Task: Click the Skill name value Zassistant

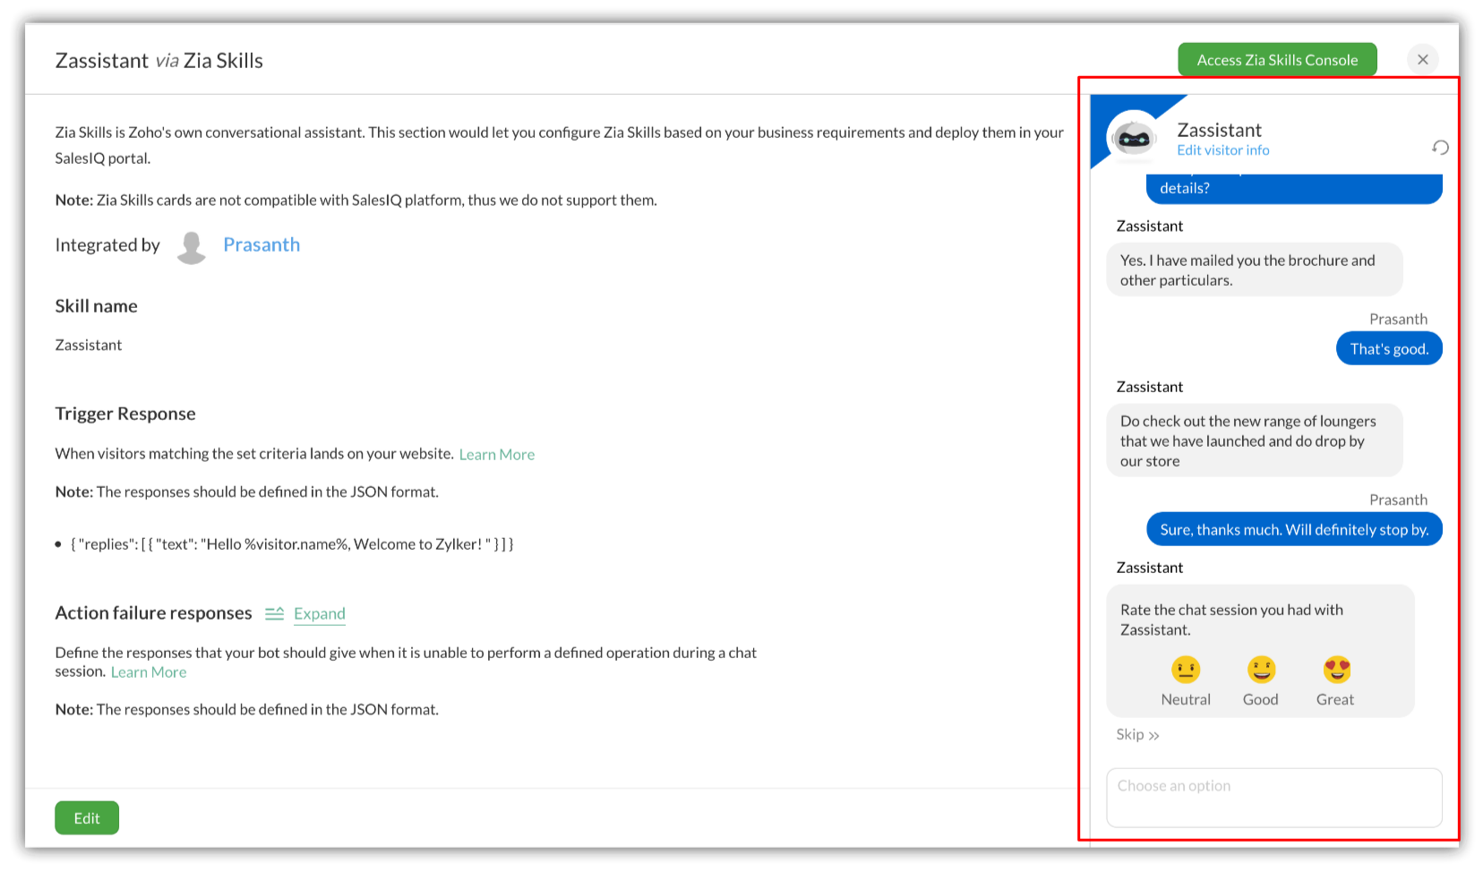Action: (x=89, y=346)
